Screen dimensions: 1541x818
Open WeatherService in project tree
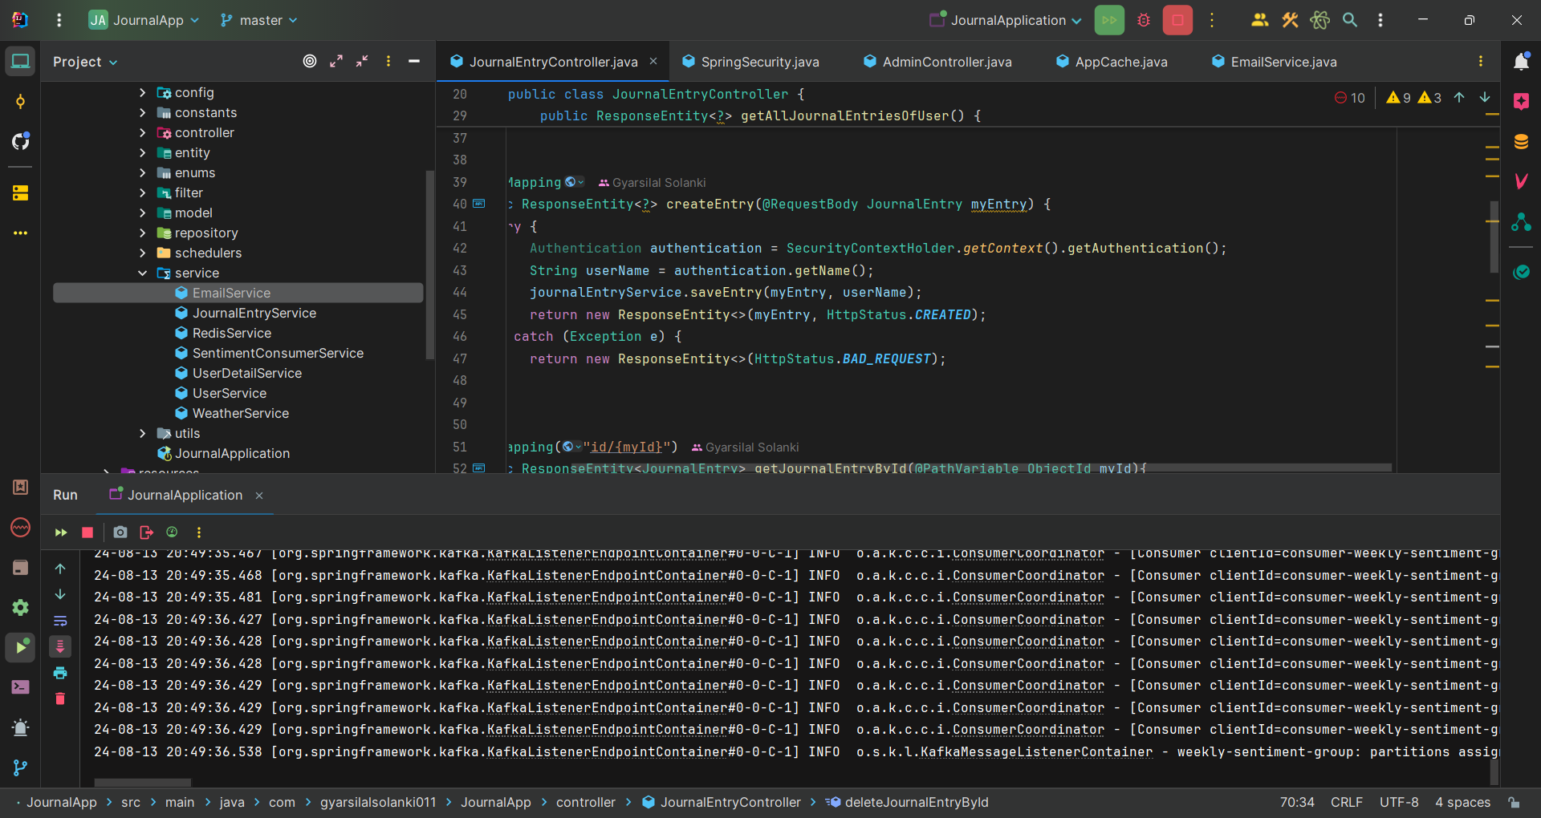coord(240,414)
